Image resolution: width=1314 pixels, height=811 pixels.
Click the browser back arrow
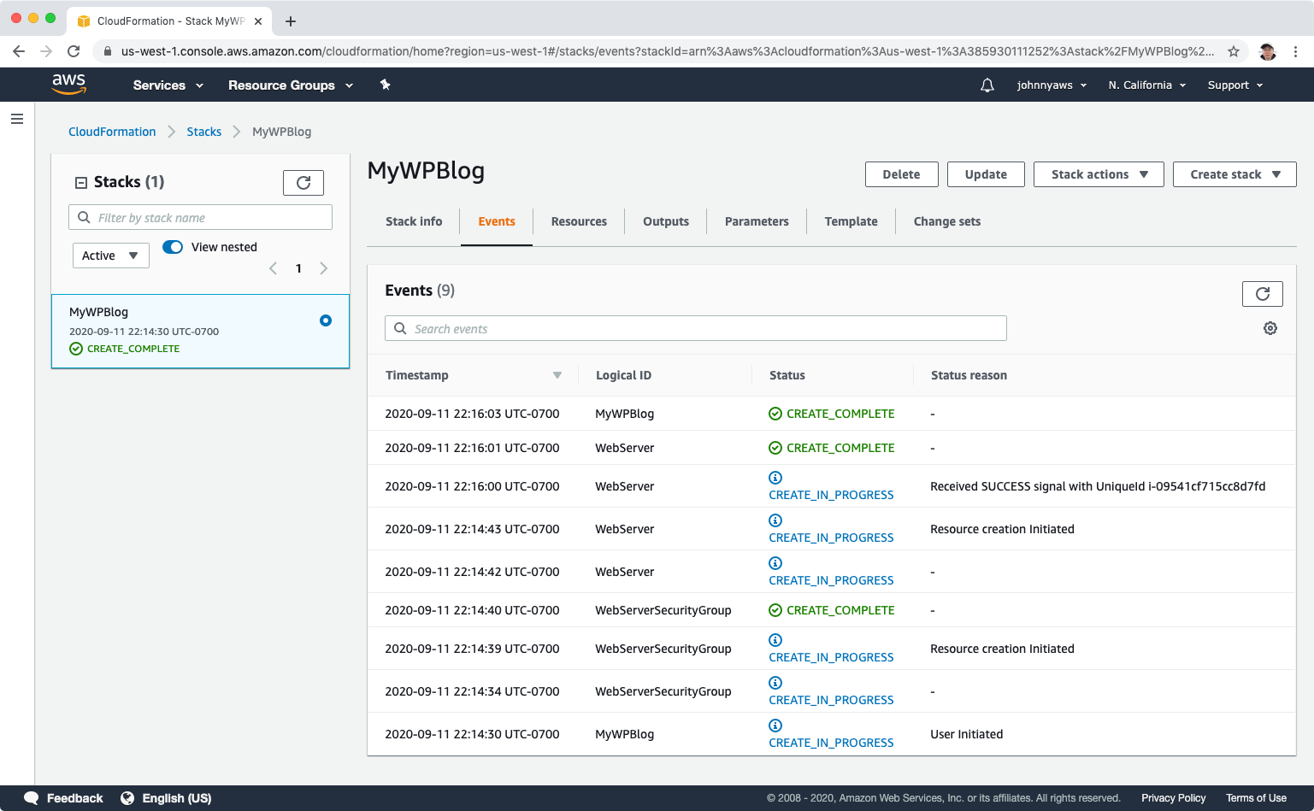(x=19, y=51)
